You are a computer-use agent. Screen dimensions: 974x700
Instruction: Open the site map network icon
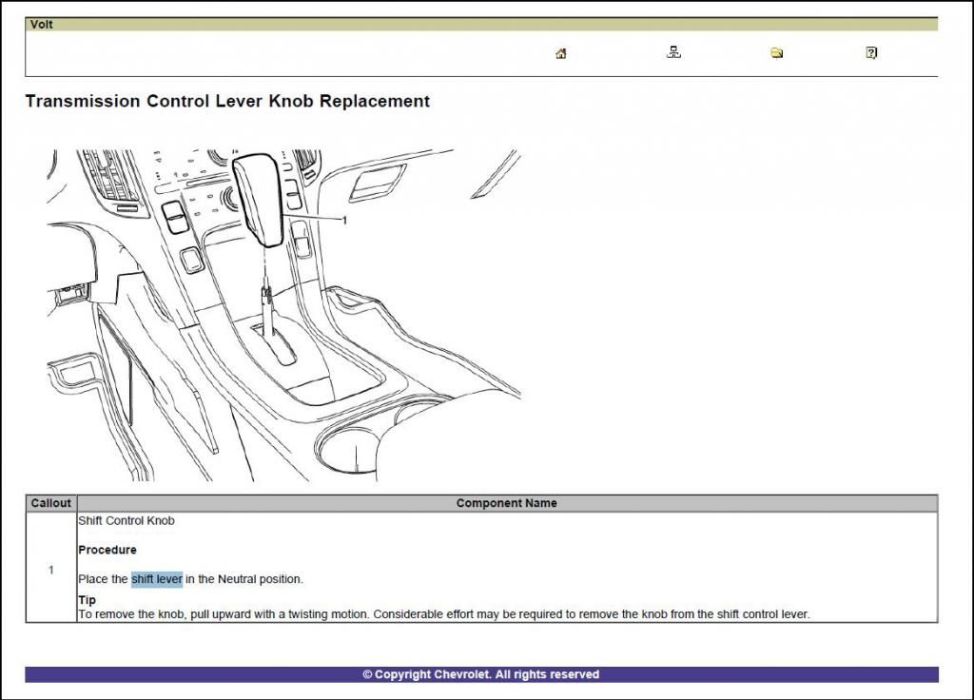point(673,53)
